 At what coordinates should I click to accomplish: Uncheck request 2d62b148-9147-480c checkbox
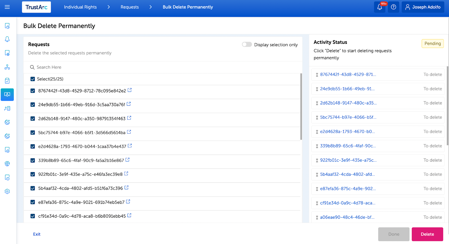[x=33, y=118]
